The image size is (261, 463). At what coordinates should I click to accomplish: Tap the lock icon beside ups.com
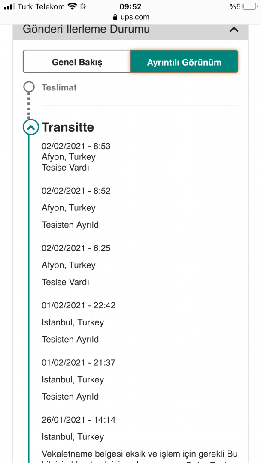(x=115, y=17)
